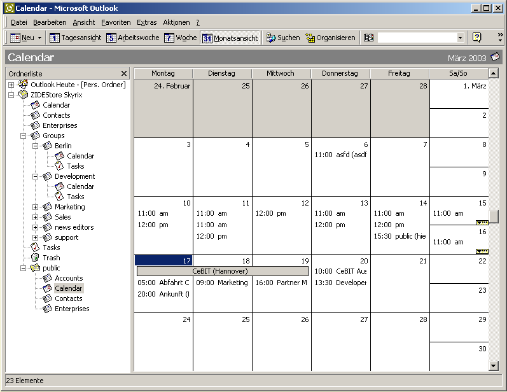Select the CeBIT (Hannover) event bar
The width and height of the screenshot is (507, 392).
[x=223, y=271]
